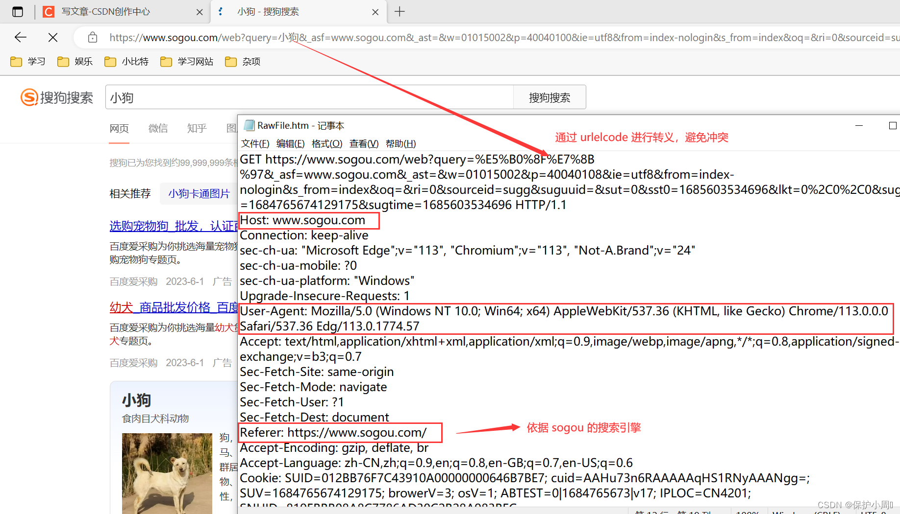Minimize the Notepad window
Screen dimensions: 900x514
pyautogui.click(x=859, y=126)
